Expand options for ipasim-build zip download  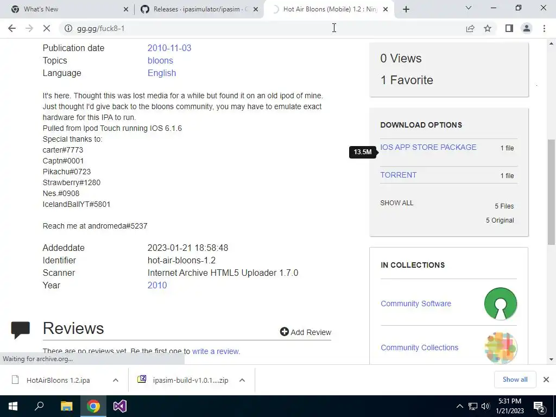242,380
